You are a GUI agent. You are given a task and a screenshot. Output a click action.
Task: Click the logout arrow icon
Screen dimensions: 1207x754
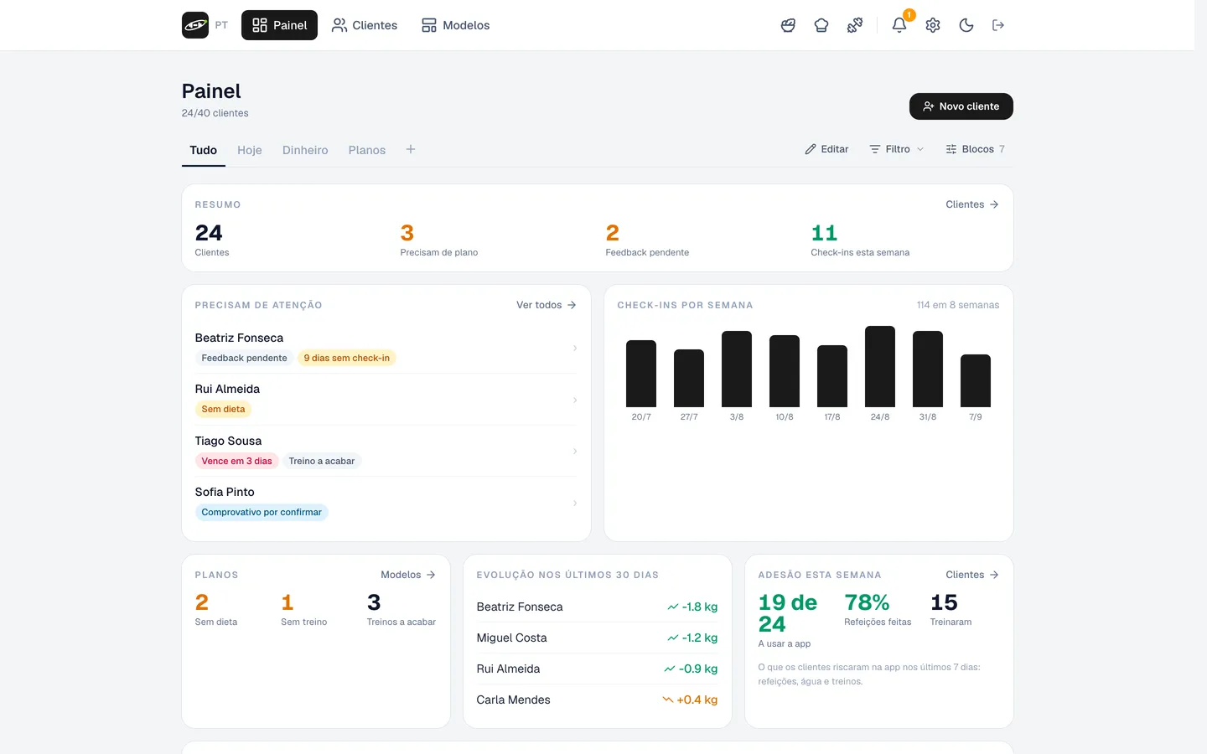click(x=998, y=25)
